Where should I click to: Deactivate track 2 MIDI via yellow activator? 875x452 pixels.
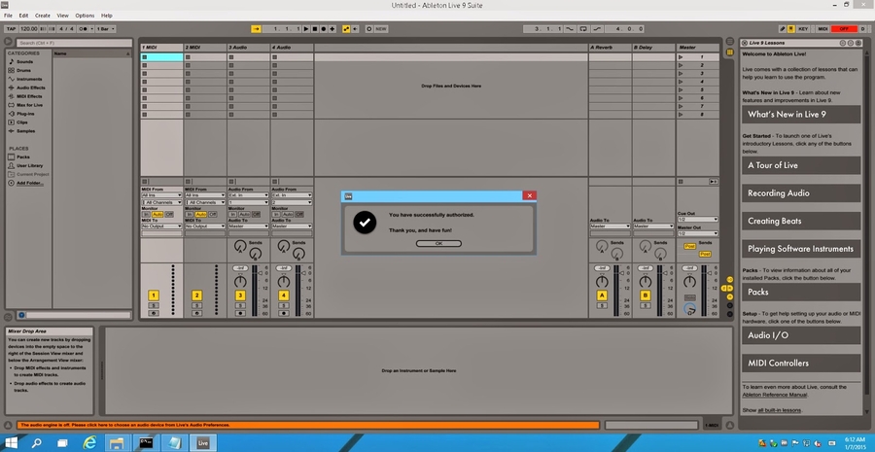(196, 295)
